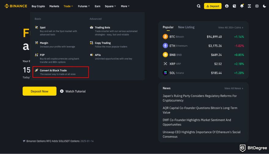Click the XRP coin icon
Image resolution: width=269 pixels, height=154 pixels.
[165, 64]
